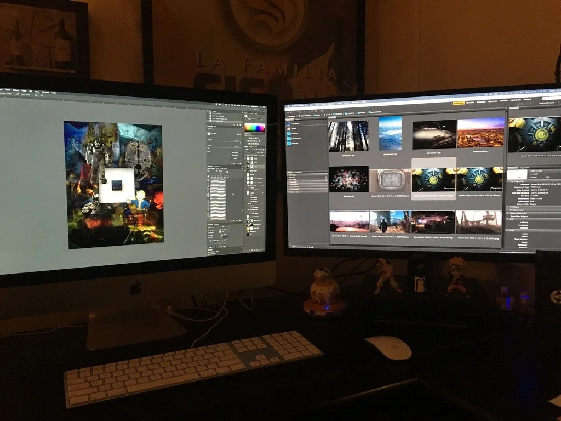Open Spotlight search in the Mac menu bar
This screenshot has height=421, width=561.
pos(261,107)
